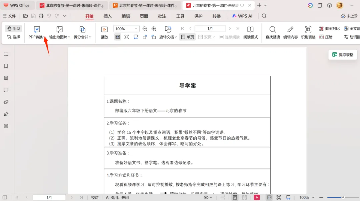Click the search icon next to WPS AI
The height and width of the screenshot is (201, 360).
click(264, 16)
